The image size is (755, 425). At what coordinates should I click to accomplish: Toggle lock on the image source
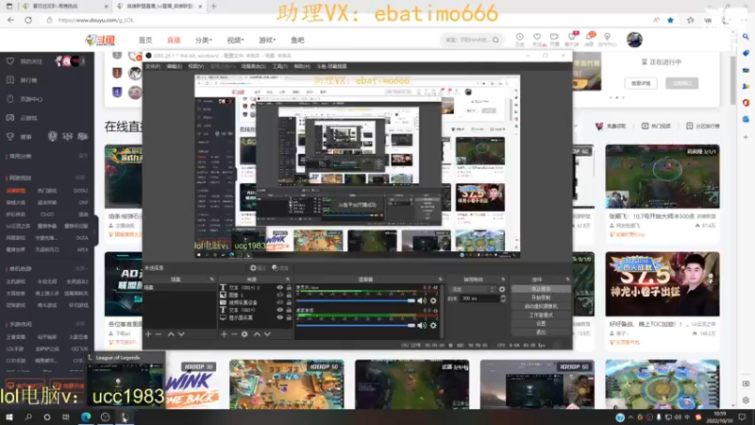tap(289, 295)
